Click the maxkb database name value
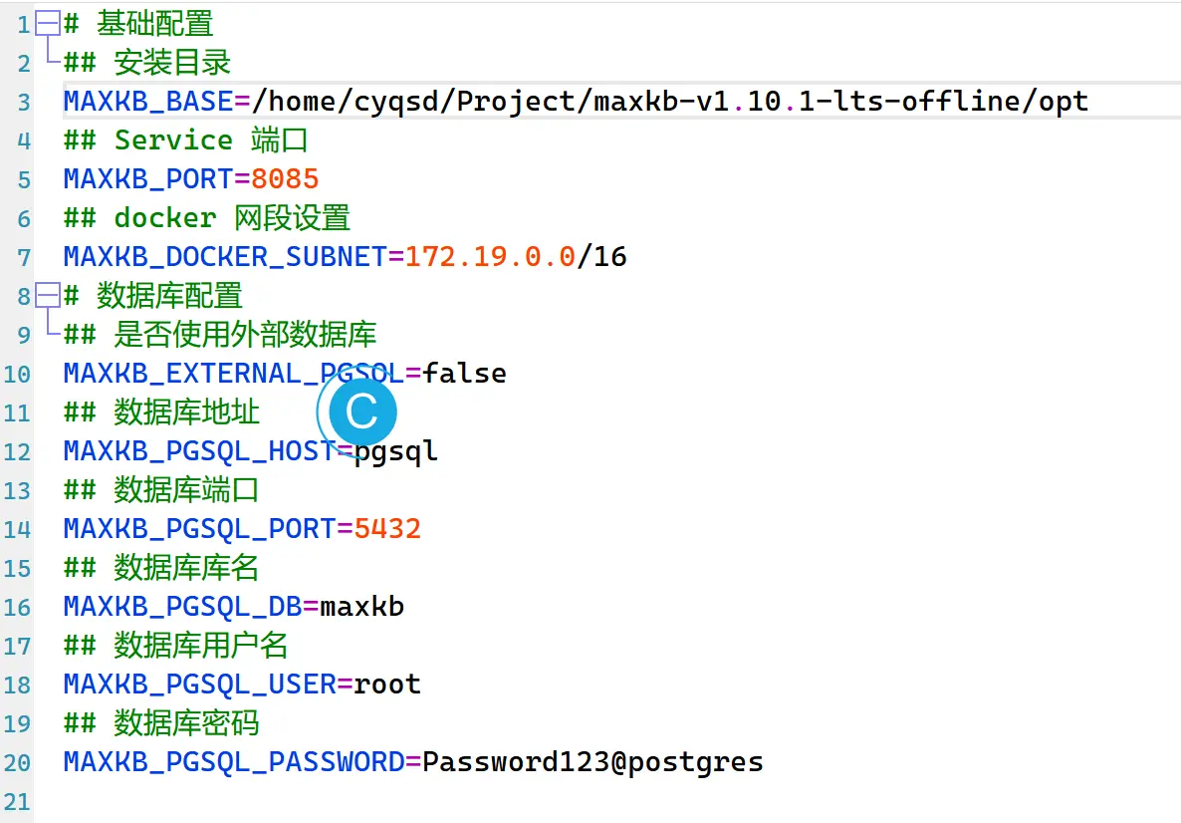The image size is (1181, 823). pos(361,607)
